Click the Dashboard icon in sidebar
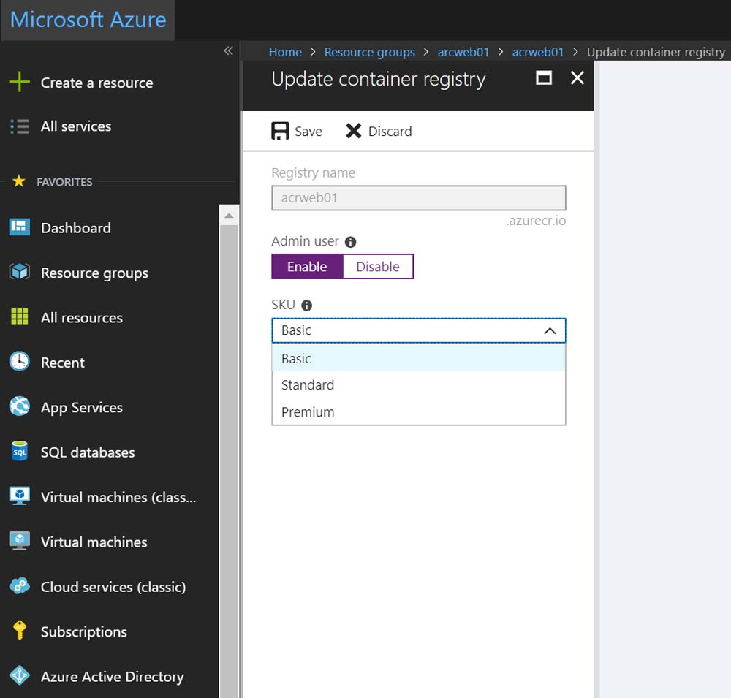 click(19, 227)
